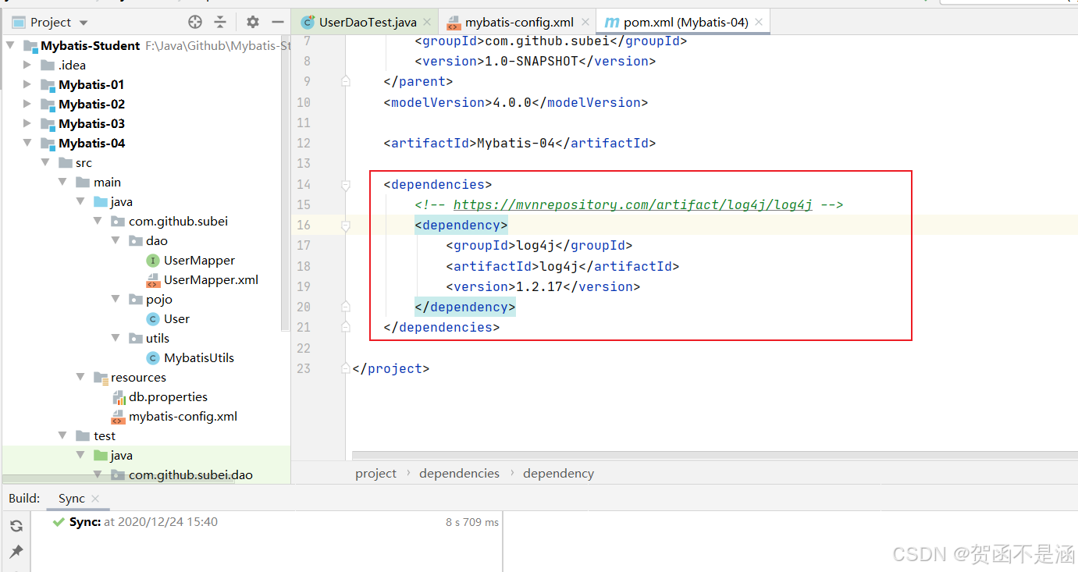This screenshot has height=572, width=1078.
Task: Click the green test java folder icon
Action: pos(101,455)
